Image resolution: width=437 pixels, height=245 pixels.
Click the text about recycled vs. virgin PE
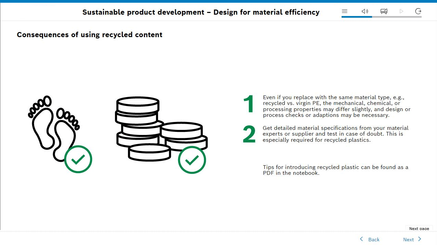[x=336, y=106]
